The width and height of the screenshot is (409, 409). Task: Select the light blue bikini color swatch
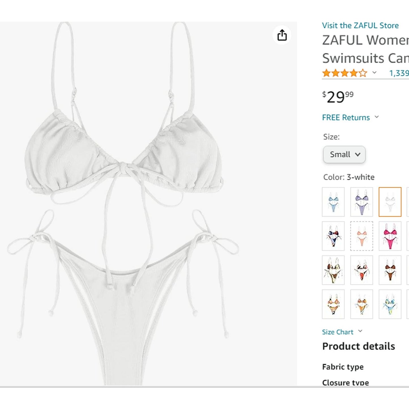pyautogui.click(x=333, y=202)
